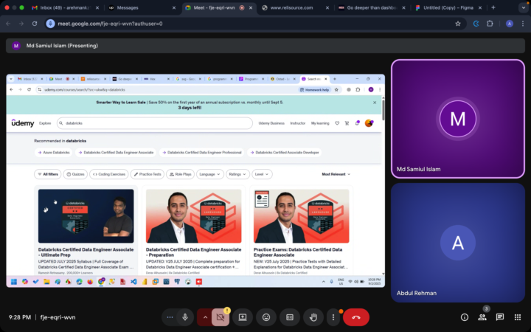The image size is (531, 332).
Task: Toggle closed captions in Meet
Action: pyautogui.click(x=290, y=317)
